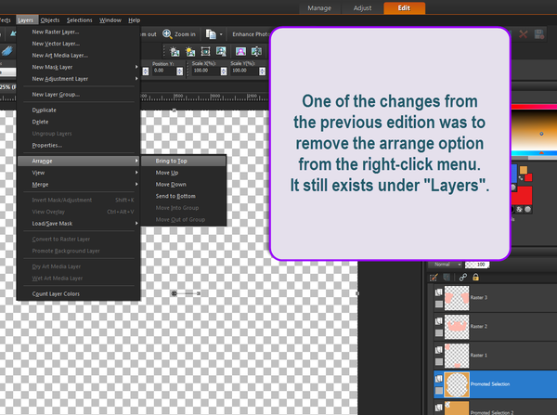Viewport: 557px width, 415px height.
Task: Toggle visibility of Promoted Selection 2 layer
Action: pos(439,408)
